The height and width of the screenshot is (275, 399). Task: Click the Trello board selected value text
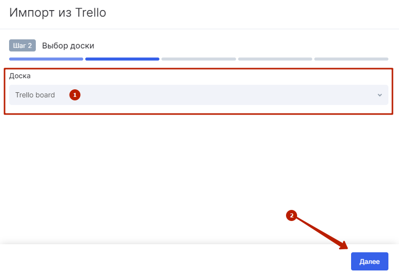[x=35, y=95]
